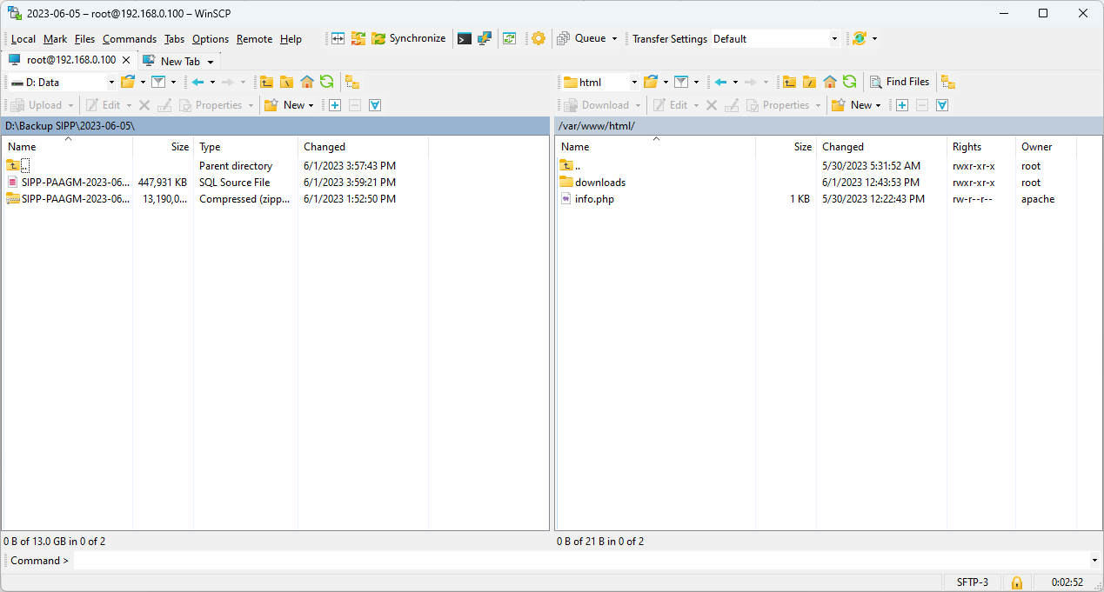
Task: Click SFTP-3 in the status bar
Action: click(972, 582)
